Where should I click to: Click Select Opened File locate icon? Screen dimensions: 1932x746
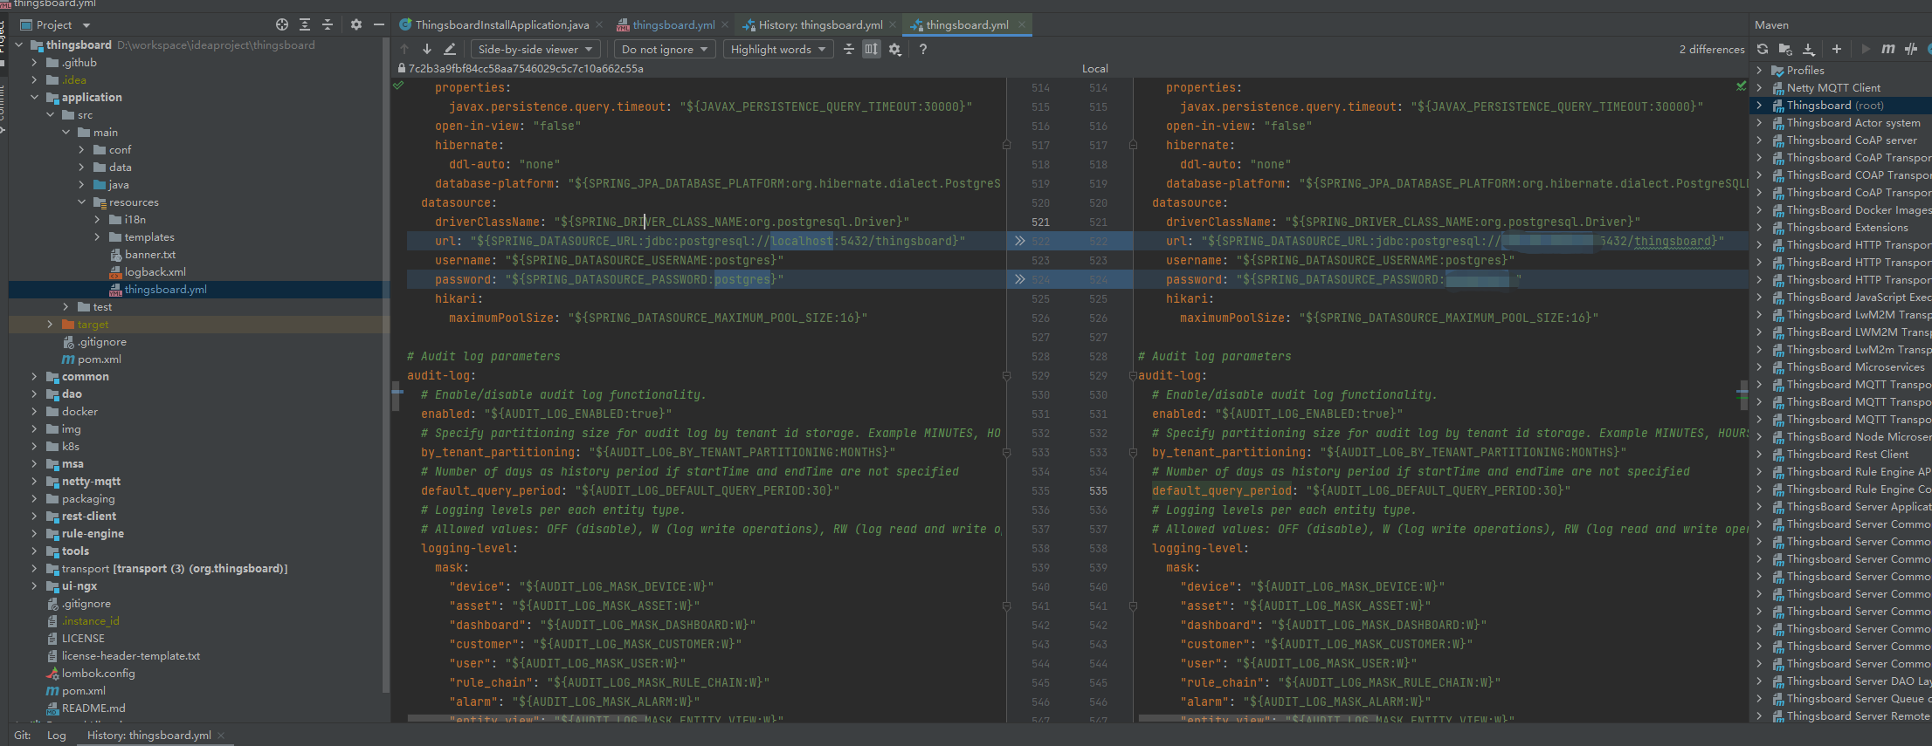pyautogui.click(x=282, y=24)
